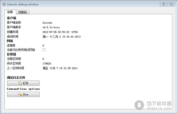
Task: Switch to the 信息 tab
Action: coord(10,12)
